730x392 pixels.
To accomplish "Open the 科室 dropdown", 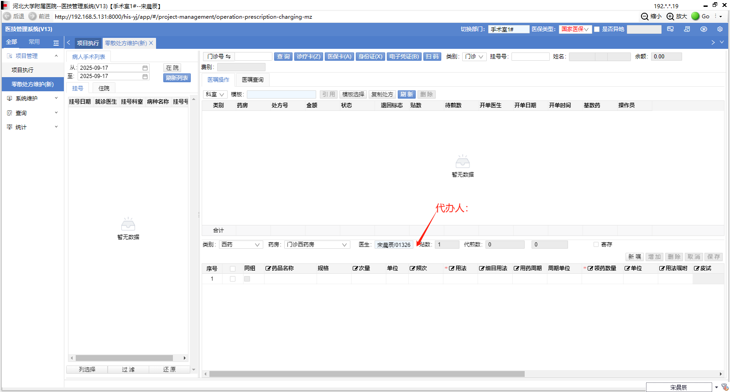I will click(215, 94).
